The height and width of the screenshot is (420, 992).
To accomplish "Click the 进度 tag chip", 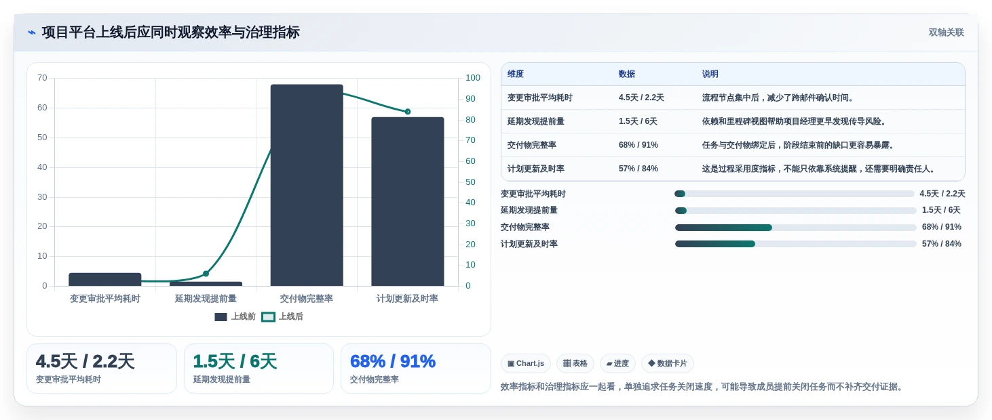I will click(617, 363).
